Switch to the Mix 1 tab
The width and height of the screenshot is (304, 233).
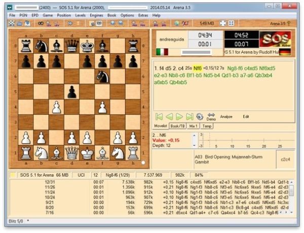click(194, 125)
